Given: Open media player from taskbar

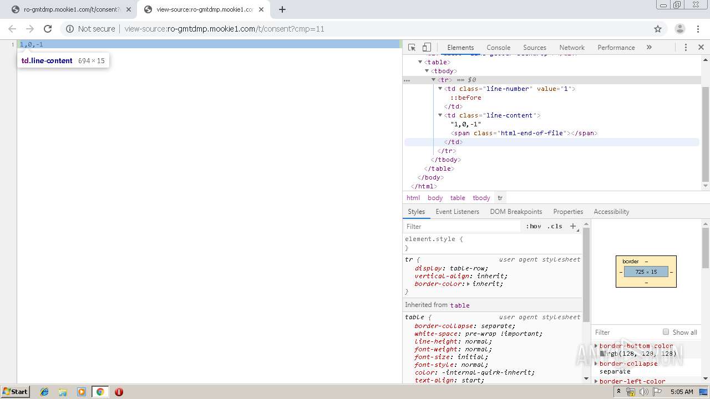Looking at the screenshot, I should [82, 392].
